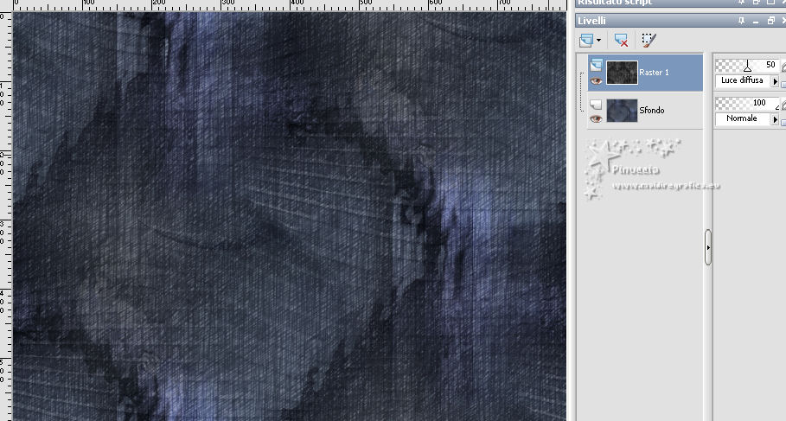Select the Raster 1 layer thumbnail

click(x=622, y=72)
